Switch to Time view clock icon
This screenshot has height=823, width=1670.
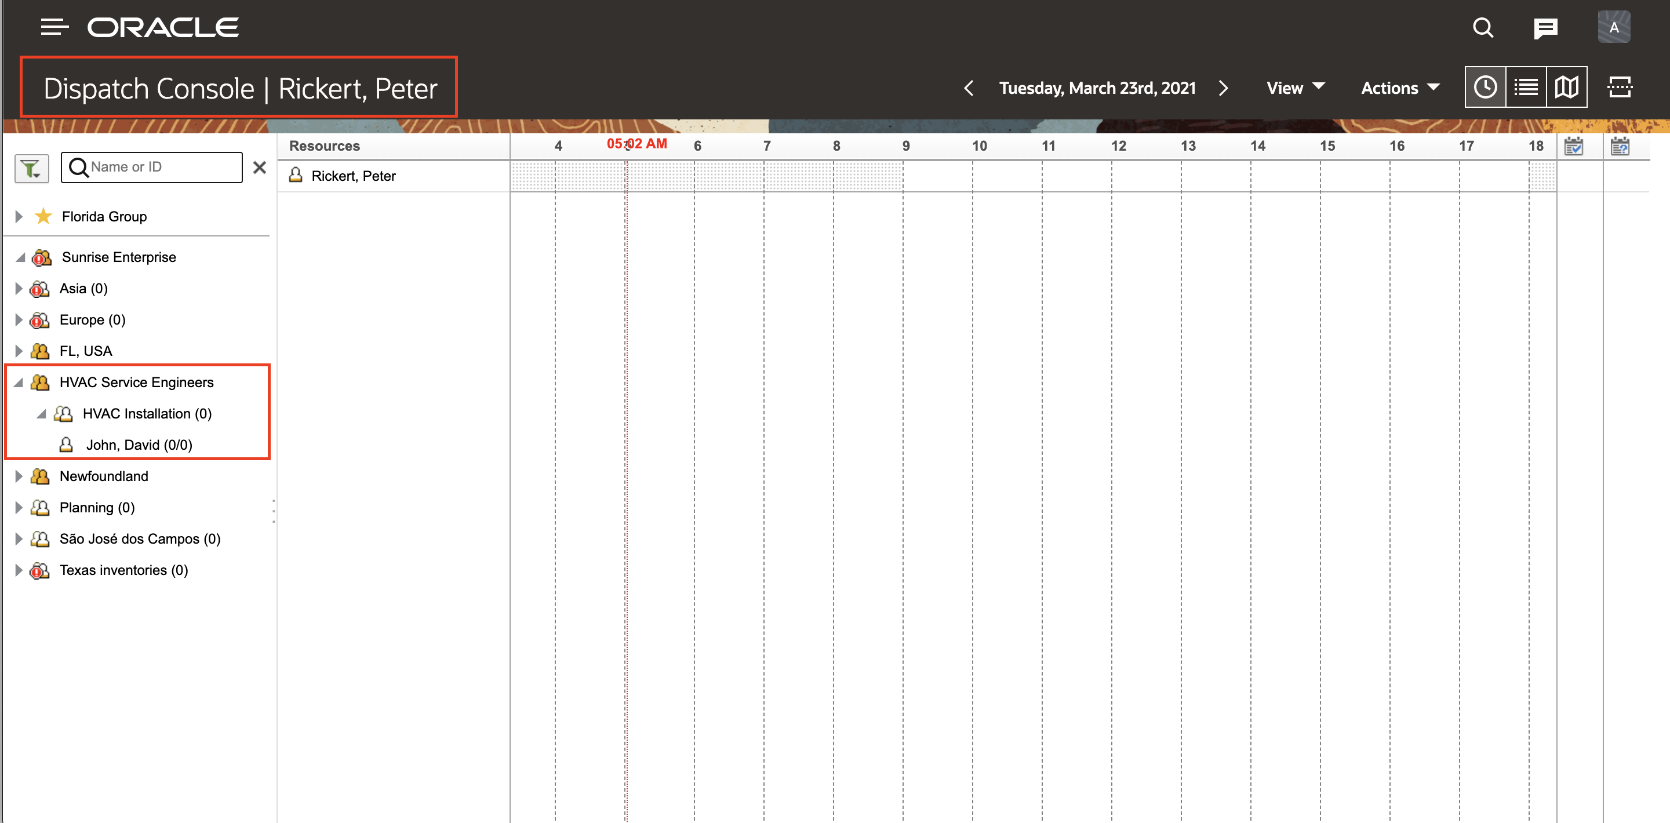click(x=1485, y=88)
